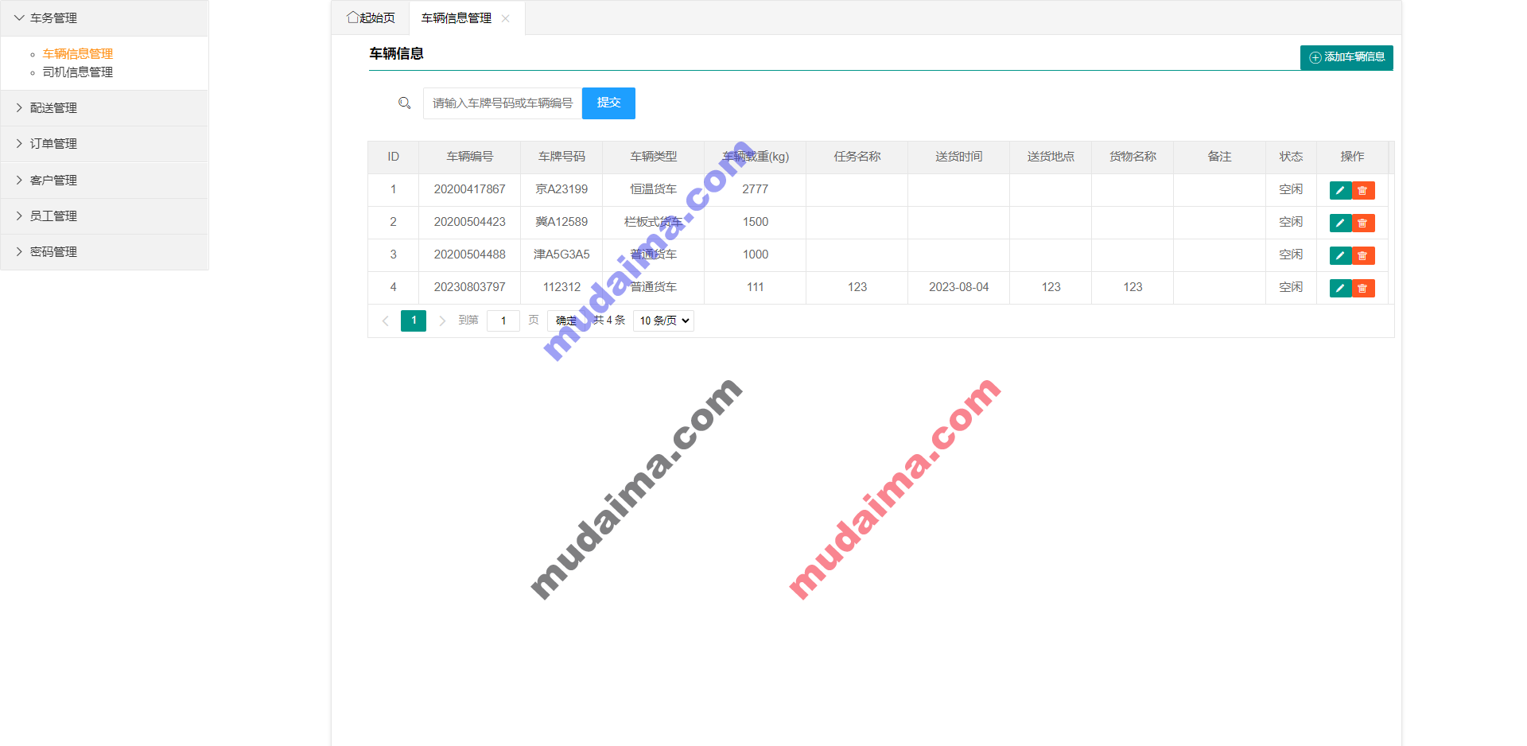
Task: Click the 备注 column header
Action: point(1219,157)
